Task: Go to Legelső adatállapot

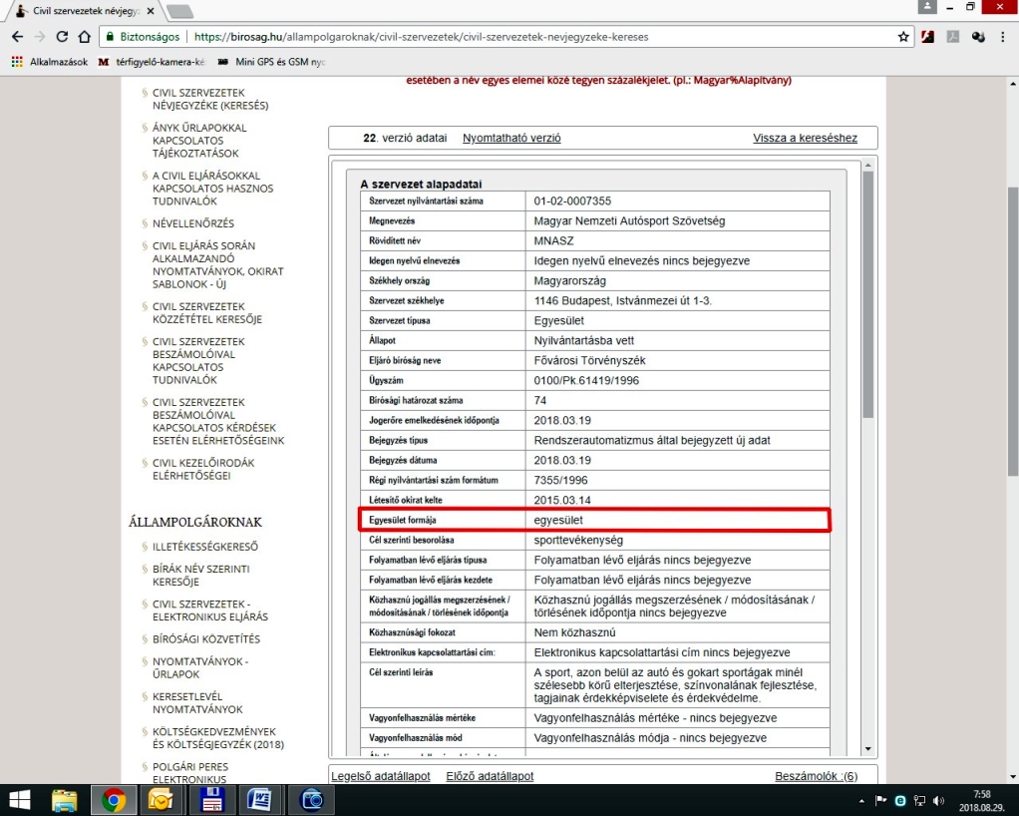Action: (381, 776)
